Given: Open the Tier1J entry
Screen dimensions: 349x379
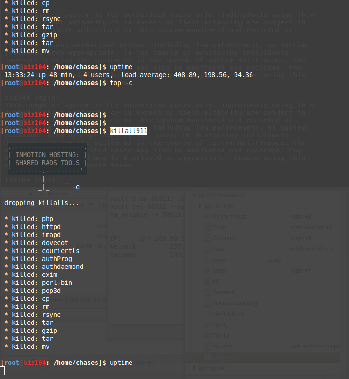Looking at the screenshot, I should pos(220,325).
